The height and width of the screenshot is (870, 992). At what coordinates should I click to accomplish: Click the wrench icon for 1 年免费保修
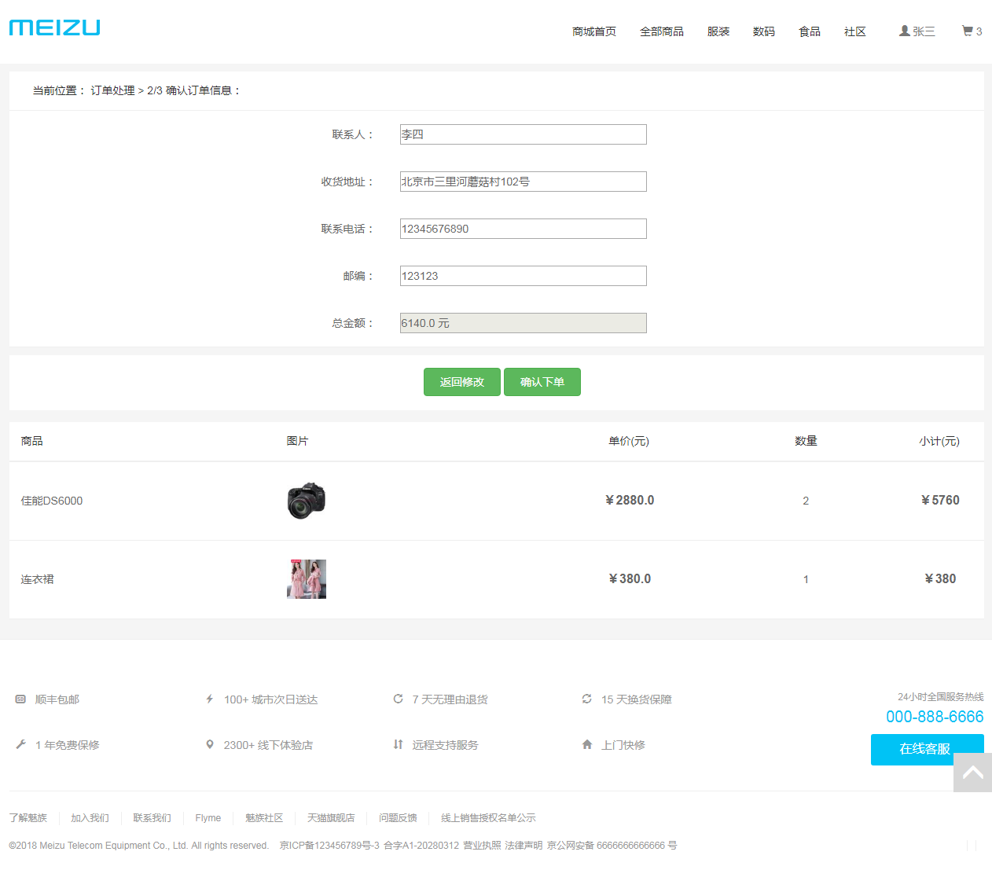(x=20, y=744)
